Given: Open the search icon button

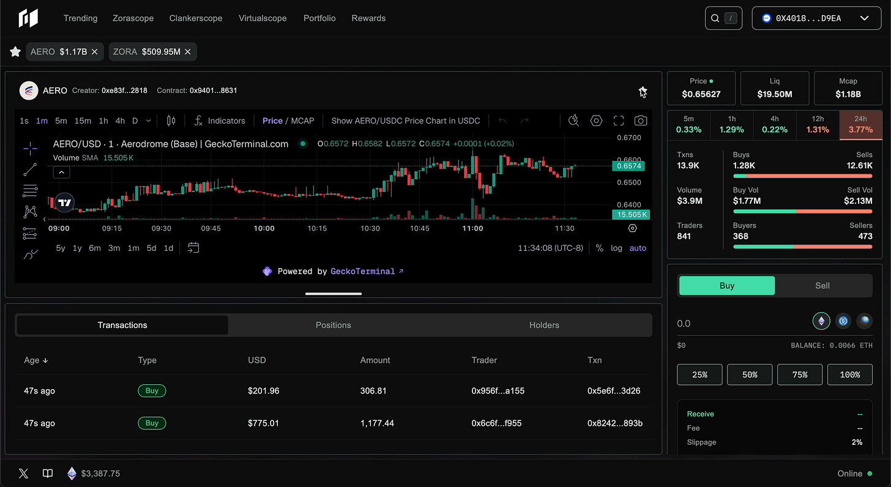Looking at the screenshot, I should (723, 18).
